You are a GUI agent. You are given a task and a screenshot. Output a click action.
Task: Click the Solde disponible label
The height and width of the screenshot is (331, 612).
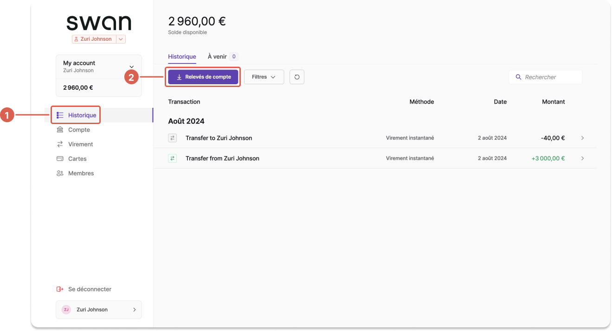pyautogui.click(x=187, y=32)
